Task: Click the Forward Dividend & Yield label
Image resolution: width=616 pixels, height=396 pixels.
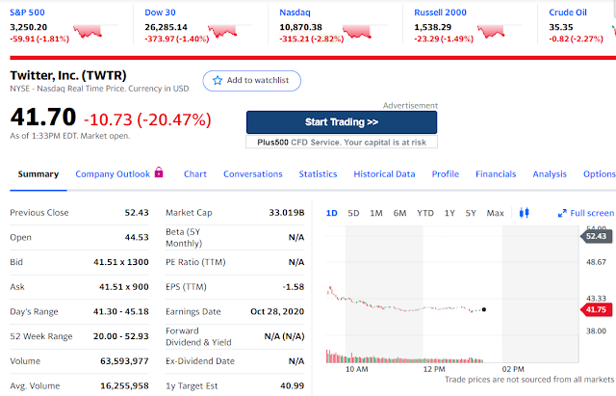Action: click(x=198, y=336)
